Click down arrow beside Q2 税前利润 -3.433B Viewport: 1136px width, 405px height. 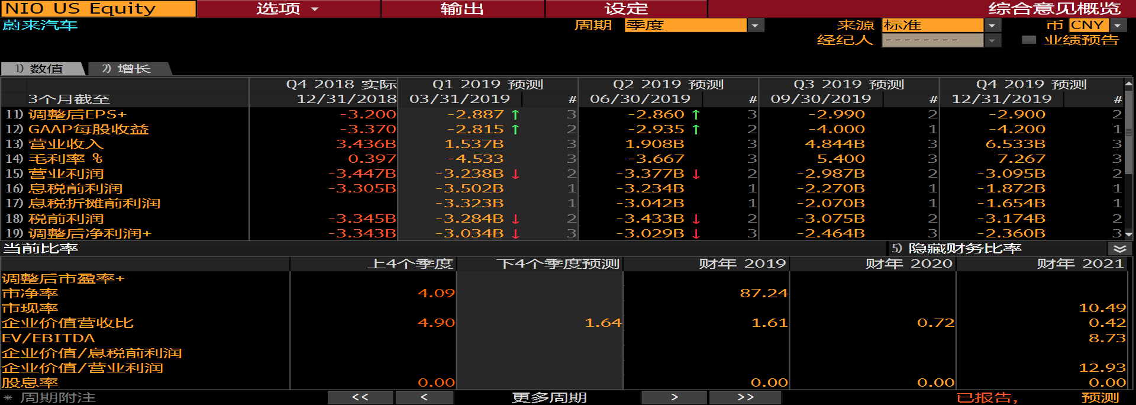696,218
